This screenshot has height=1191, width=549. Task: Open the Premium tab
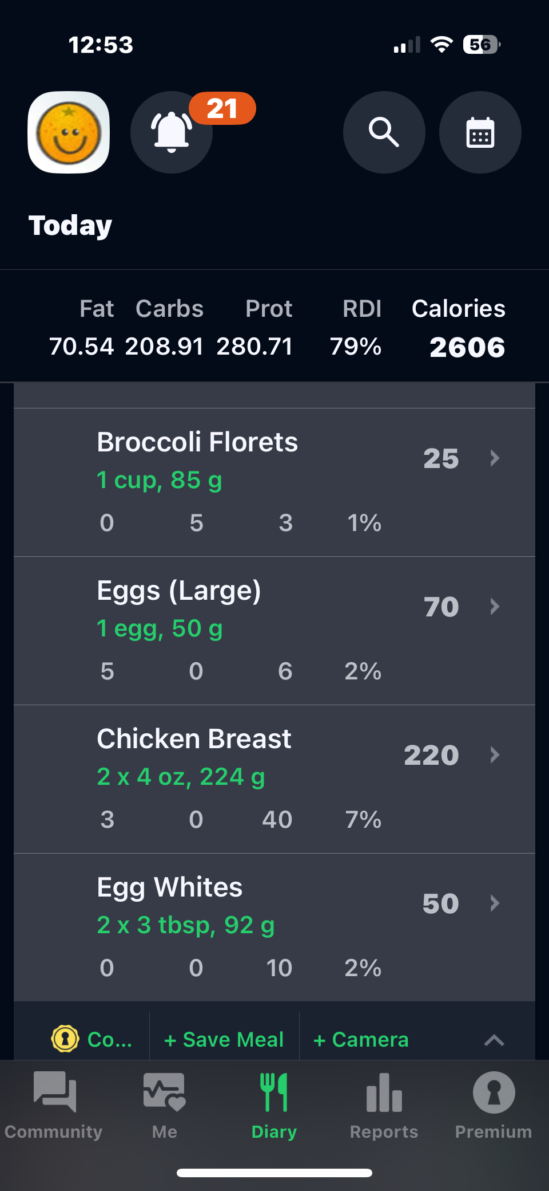[494, 1105]
